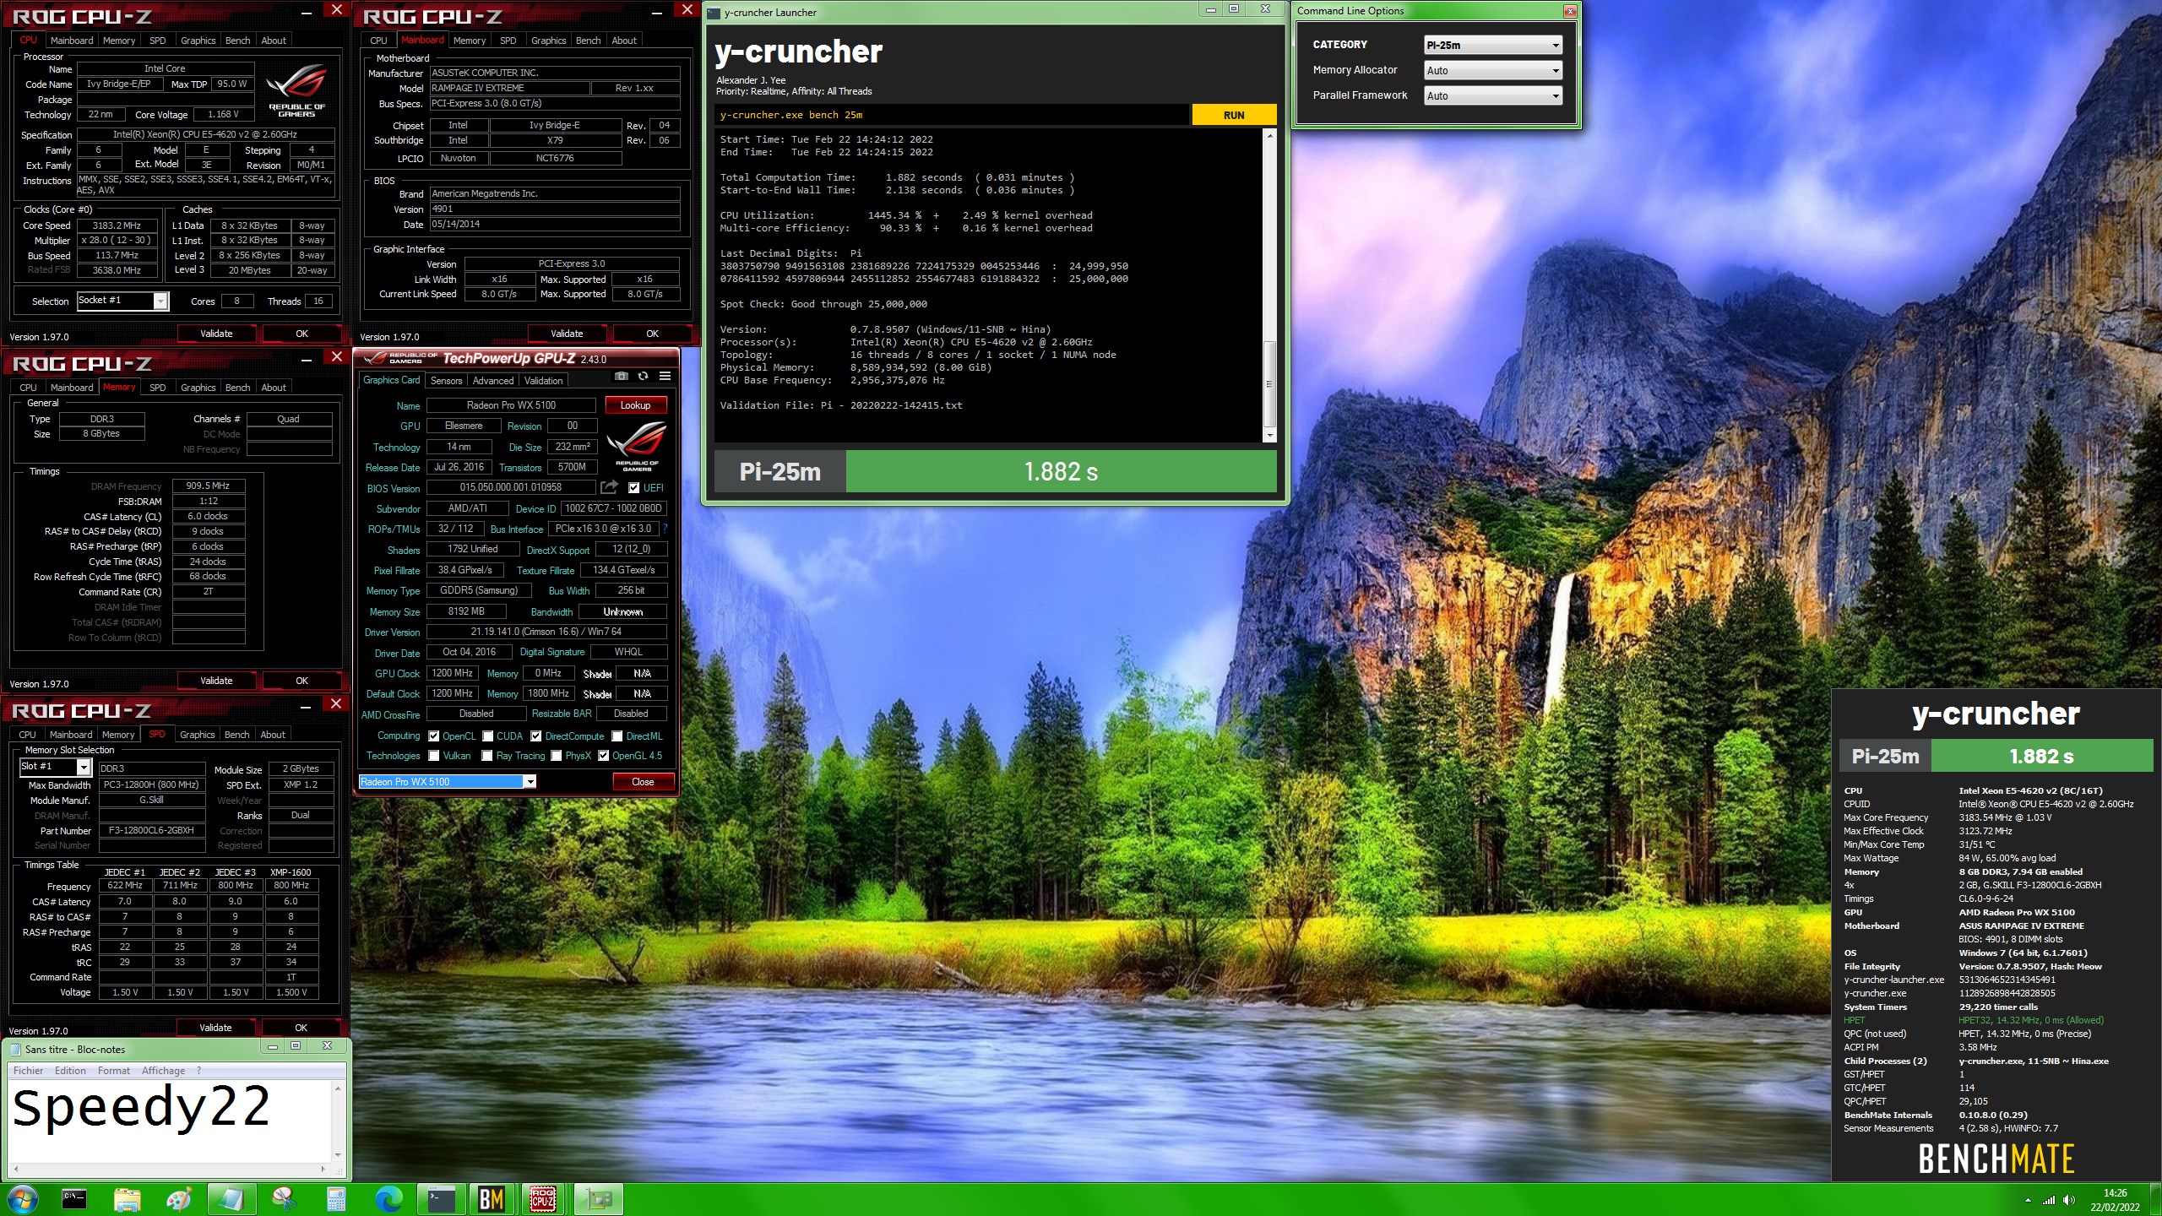The image size is (2162, 1216).
Task: Open the Fichier menu in Notepad
Action: 29,1070
